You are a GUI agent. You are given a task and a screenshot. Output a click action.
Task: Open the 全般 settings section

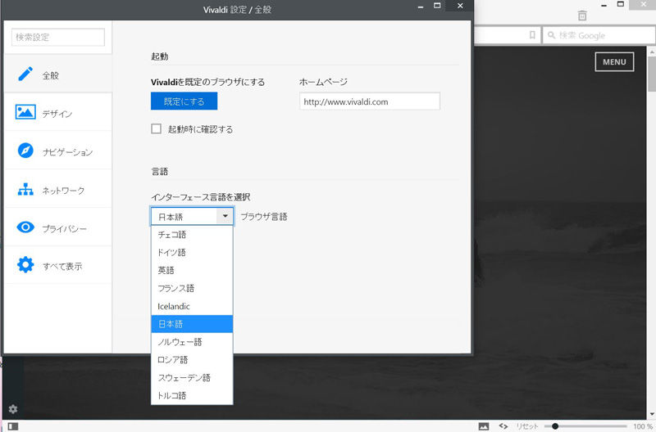point(57,75)
